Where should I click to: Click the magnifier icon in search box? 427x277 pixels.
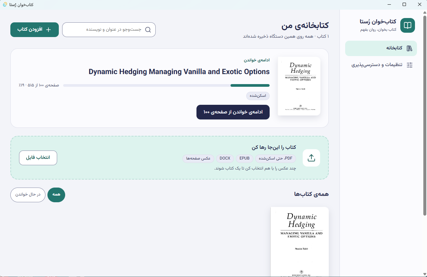tap(148, 30)
